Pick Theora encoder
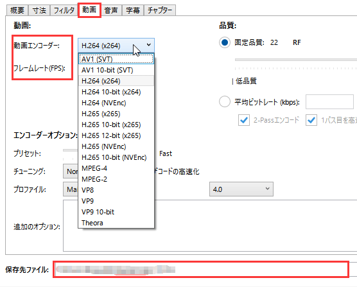Screen dimensions: 357x287 point(116,223)
